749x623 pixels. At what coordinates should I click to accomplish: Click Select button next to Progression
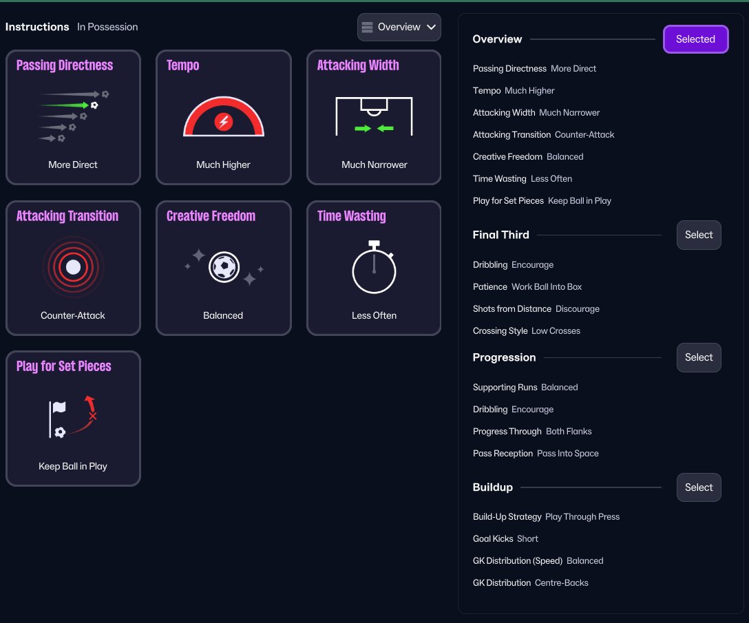[698, 357]
